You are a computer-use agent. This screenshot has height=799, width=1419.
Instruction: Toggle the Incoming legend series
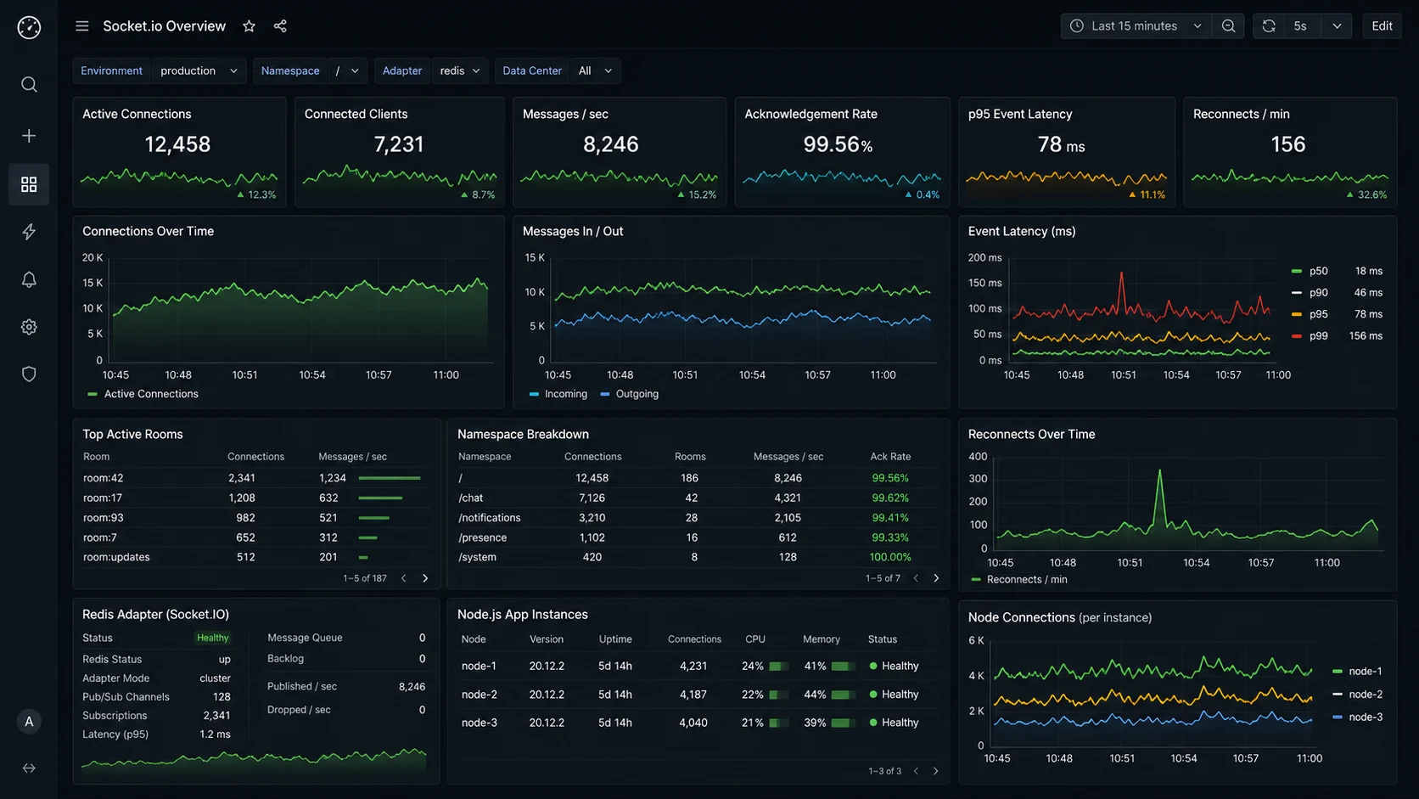point(558,394)
